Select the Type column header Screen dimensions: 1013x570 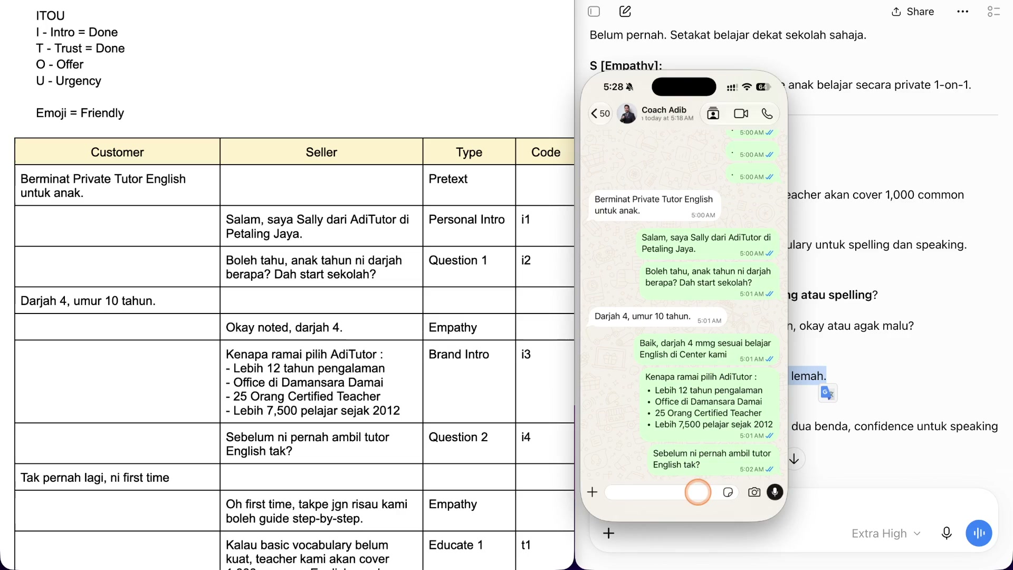[x=469, y=152]
